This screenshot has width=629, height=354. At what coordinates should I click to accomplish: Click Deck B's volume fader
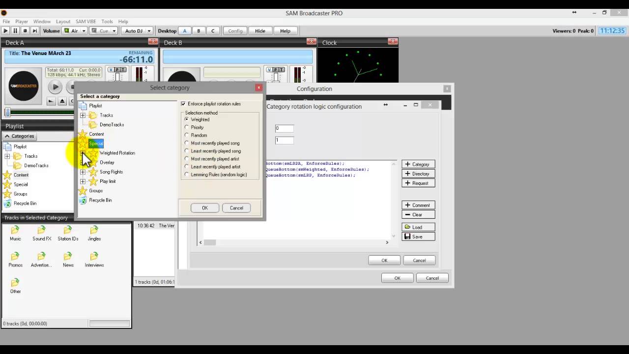click(275, 78)
